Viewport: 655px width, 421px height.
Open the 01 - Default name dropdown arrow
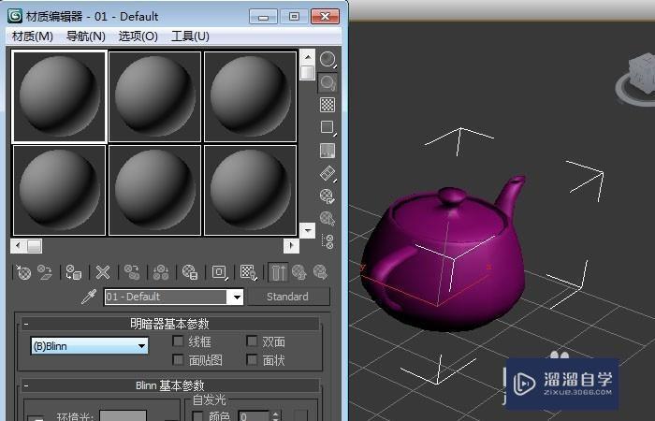[x=237, y=297]
